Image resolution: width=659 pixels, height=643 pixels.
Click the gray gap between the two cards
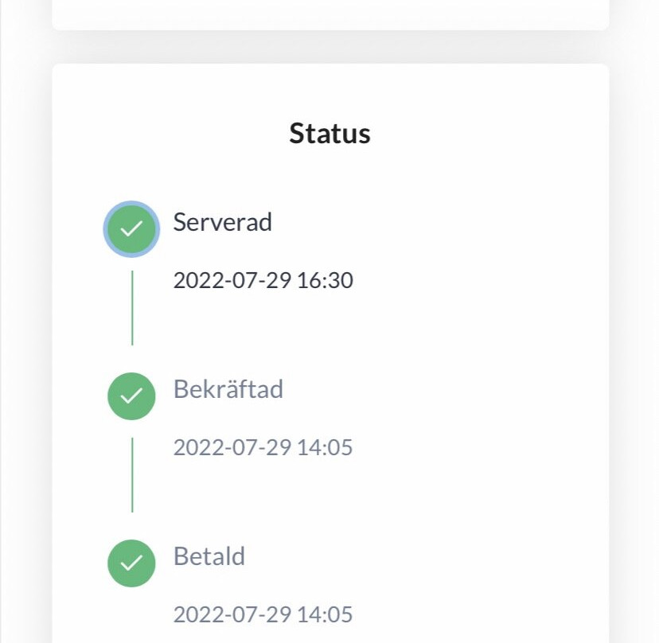[329, 48]
